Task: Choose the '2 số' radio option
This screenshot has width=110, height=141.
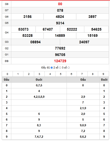Action: point(60,68)
